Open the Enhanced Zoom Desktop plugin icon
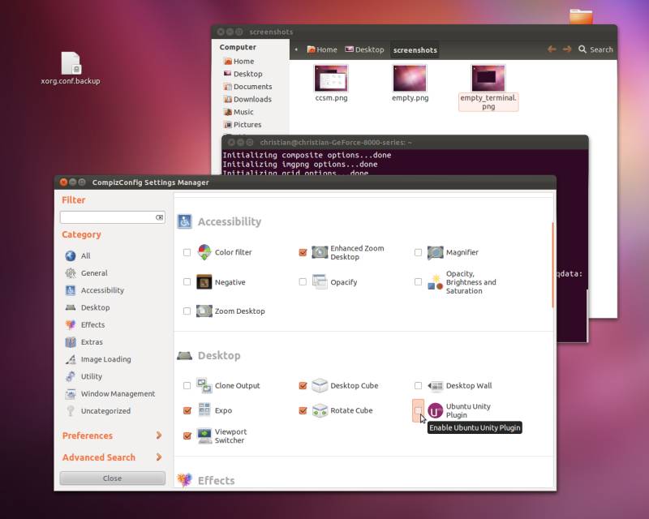Image resolution: width=649 pixels, height=519 pixels. coord(320,252)
